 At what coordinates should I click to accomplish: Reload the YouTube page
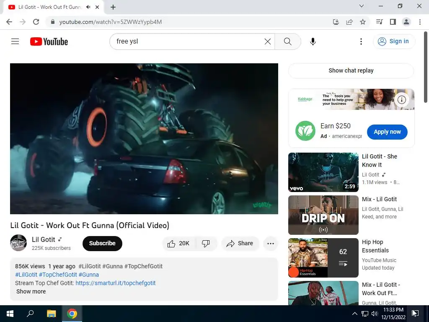pyautogui.click(x=36, y=22)
